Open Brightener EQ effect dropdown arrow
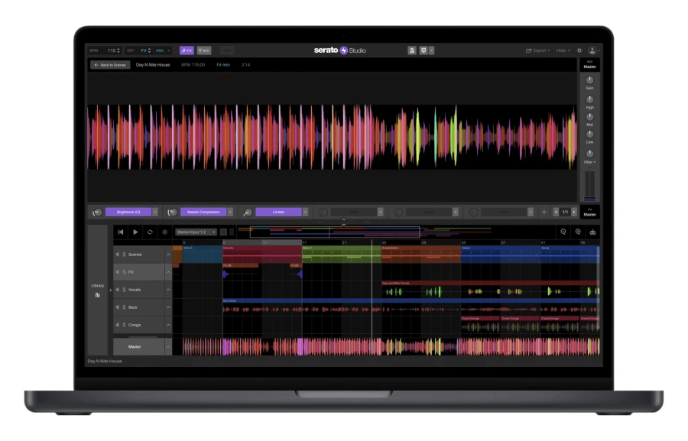The image size is (688, 441). click(x=155, y=212)
